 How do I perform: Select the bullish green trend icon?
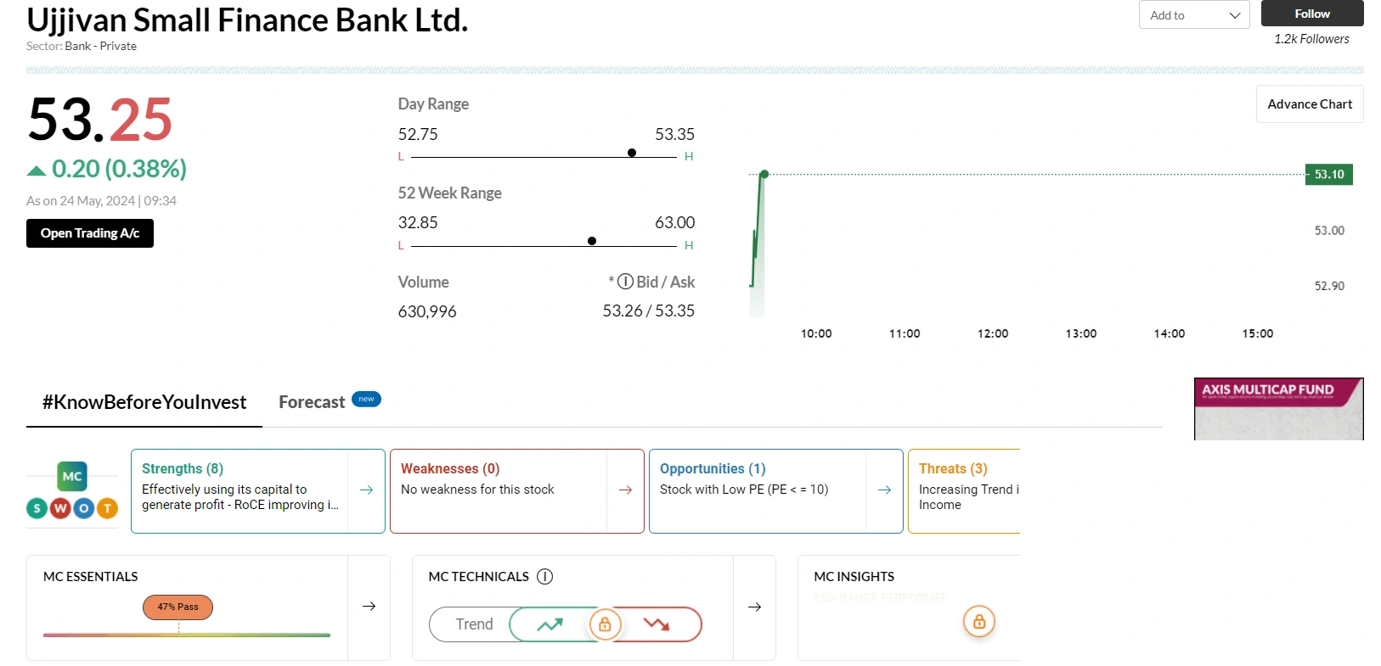coord(550,624)
